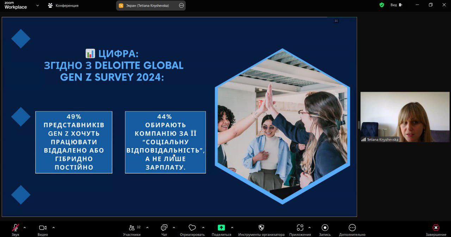Expand the arrow next to Участники

[x=147, y=227]
